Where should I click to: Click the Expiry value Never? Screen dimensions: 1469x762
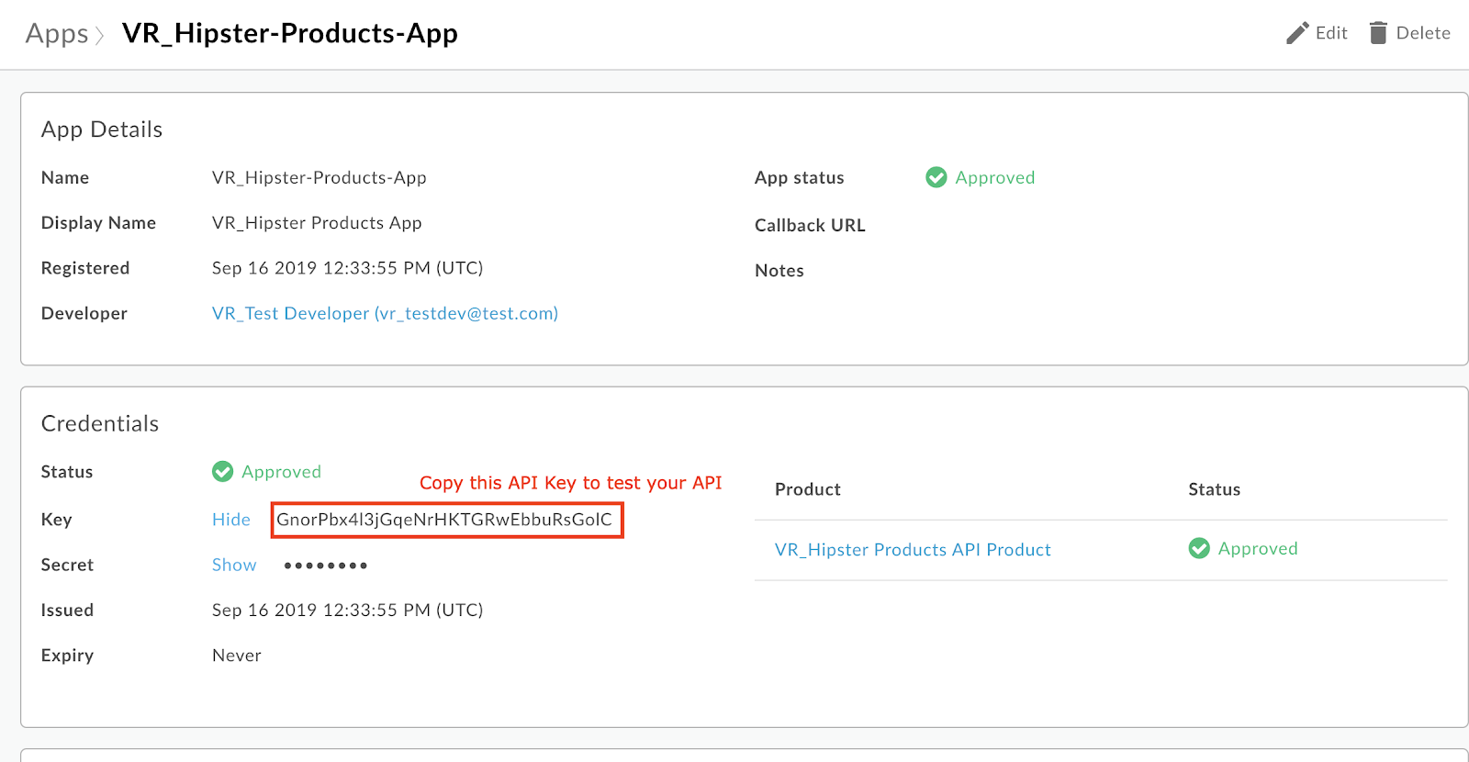pyautogui.click(x=237, y=656)
